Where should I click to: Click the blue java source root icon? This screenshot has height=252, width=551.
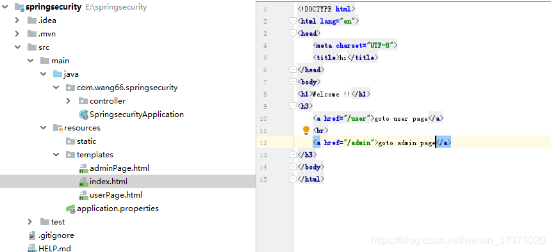58,74
